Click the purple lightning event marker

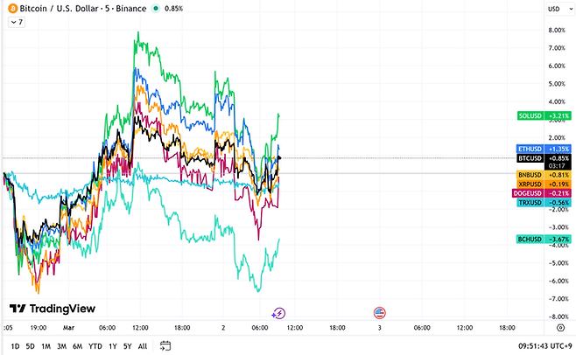pyautogui.click(x=278, y=312)
